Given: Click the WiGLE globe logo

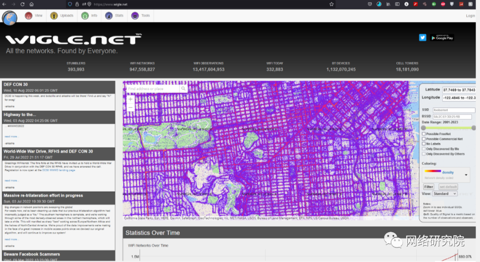Looking at the screenshot, I should [x=9, y=18].
